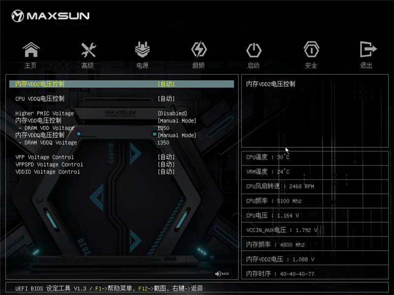This screenshot has height=295, width=394.
Task: Select the 安全 security shield icon
Action: [311, 50]
